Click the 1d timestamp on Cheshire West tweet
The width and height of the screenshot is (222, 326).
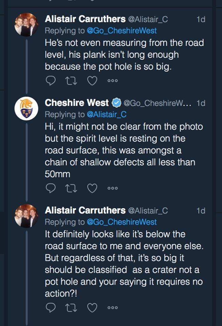(x=201, y=103)
